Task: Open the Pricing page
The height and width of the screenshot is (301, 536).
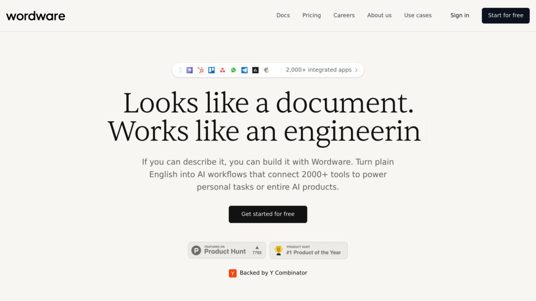Action: pos(311,15)
